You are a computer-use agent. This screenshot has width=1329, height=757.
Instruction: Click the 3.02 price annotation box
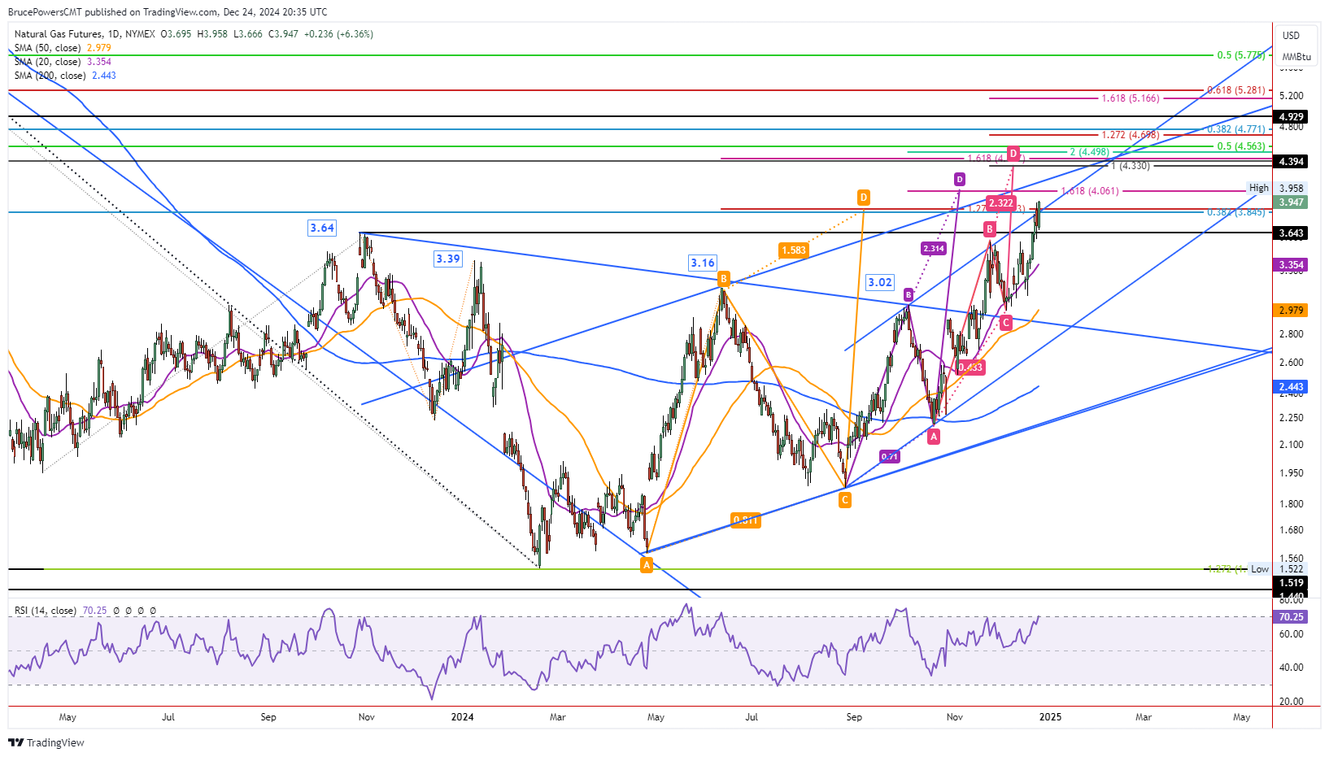(x=880, y=282)
